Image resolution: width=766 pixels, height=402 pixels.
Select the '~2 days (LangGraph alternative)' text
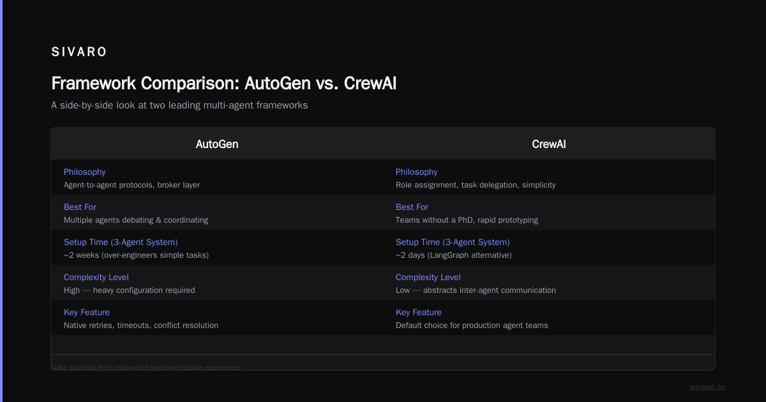coord(454,255)
